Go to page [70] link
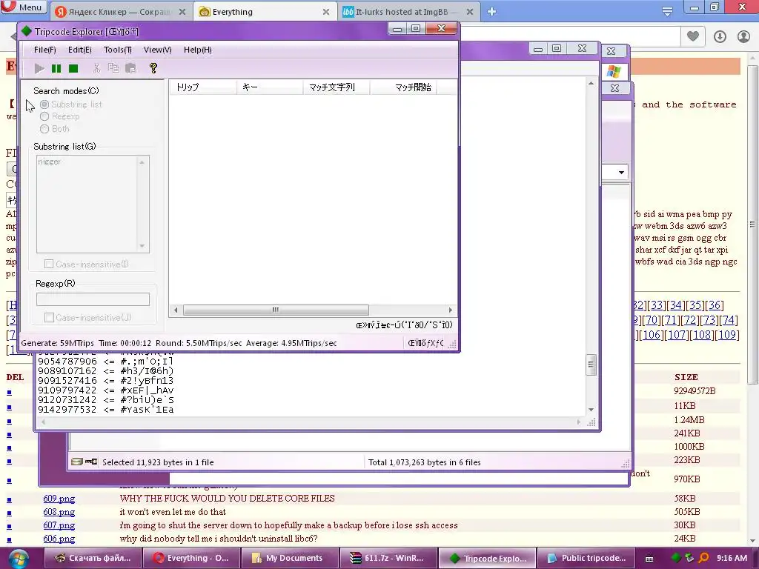Screen dimensions: 759x569 tap(651, 320)
